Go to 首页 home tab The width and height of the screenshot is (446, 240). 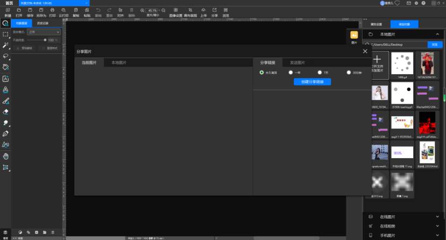(9, 3)
